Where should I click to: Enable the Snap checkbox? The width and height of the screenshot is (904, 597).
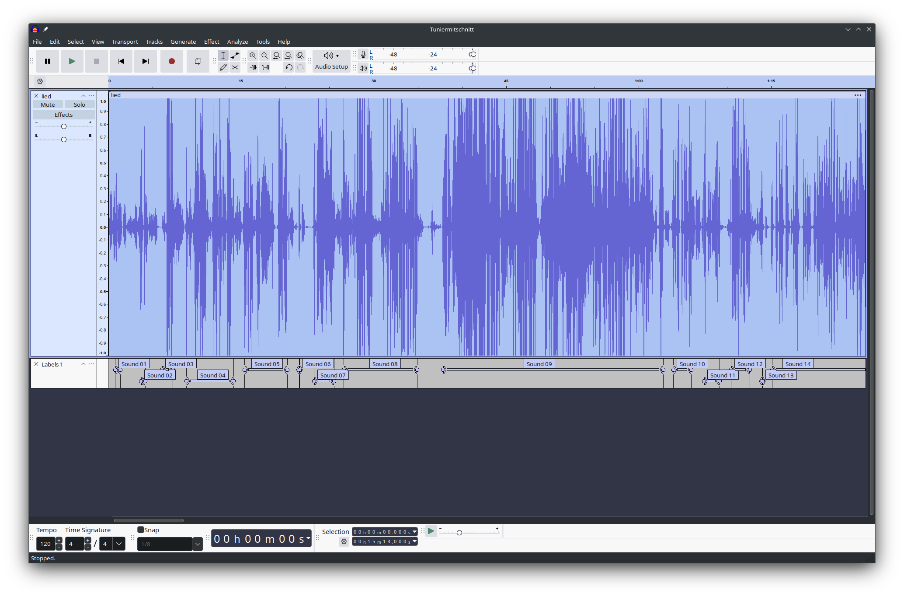tap(141, 530)
